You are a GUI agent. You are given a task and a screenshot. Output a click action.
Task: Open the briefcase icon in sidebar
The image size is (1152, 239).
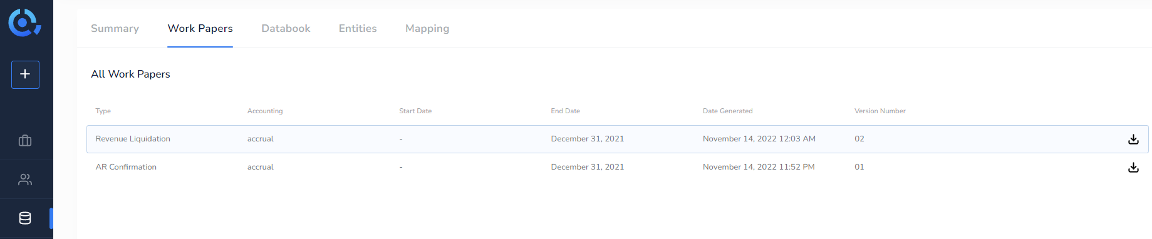(x=25, y=141)
